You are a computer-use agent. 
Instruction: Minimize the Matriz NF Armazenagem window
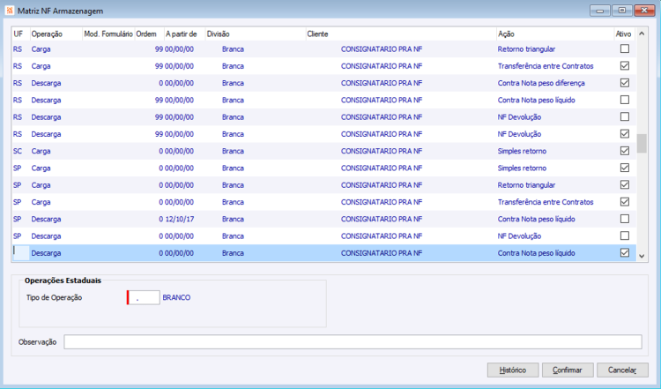pyautogui.click(x=599, y=10)
